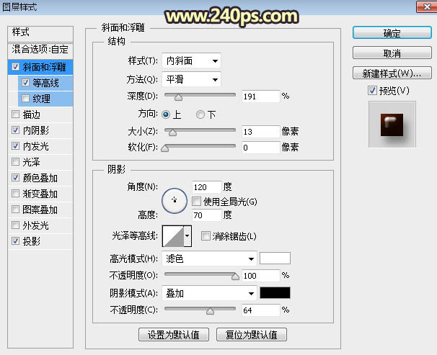
Task: Click the 取消 button
Action: (392, 53)
